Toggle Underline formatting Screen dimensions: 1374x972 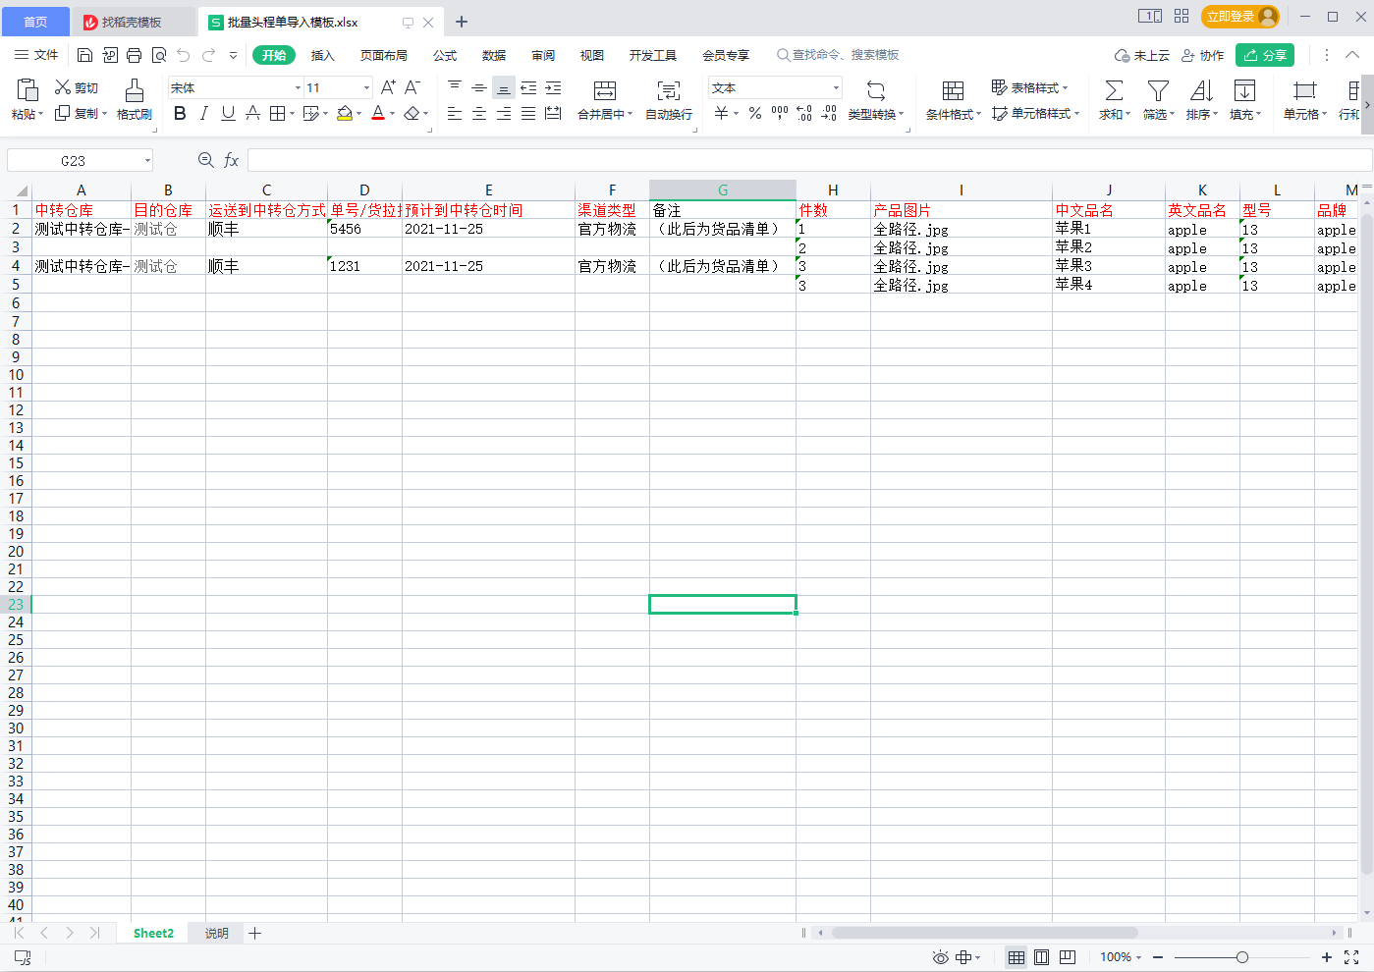(228, 114)
